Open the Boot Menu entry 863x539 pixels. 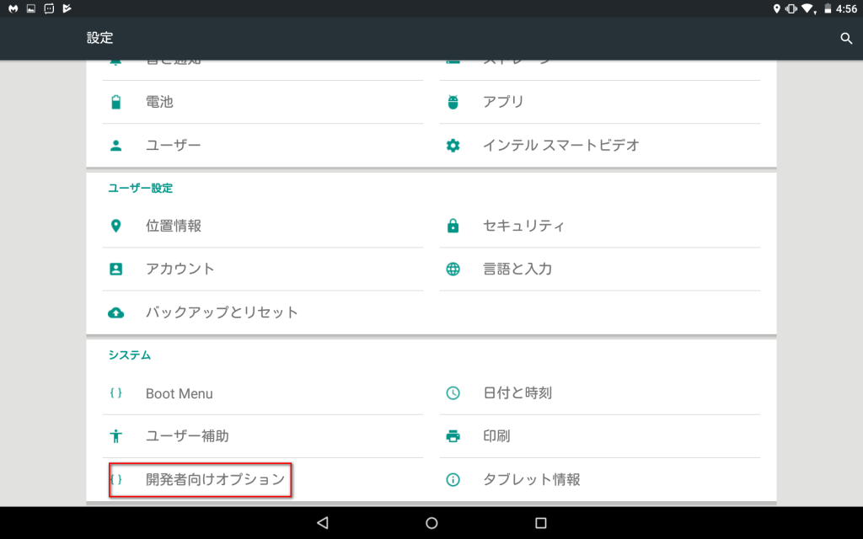pos(179,393)
